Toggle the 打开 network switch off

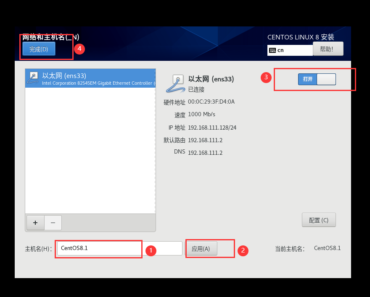click(x=317, y=79)
